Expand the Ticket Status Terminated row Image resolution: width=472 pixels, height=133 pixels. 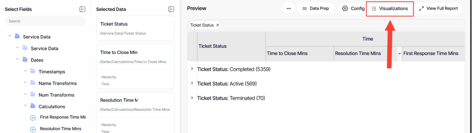pyautogui.click(x=192, y=97)
